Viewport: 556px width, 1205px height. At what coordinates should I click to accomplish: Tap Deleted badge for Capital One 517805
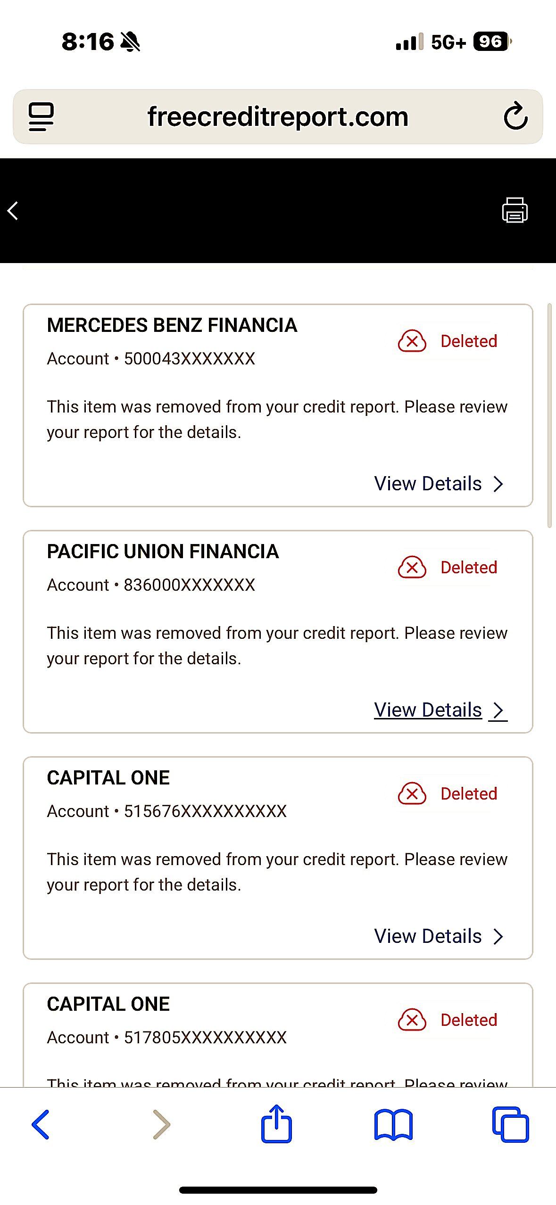point(448,1020)
